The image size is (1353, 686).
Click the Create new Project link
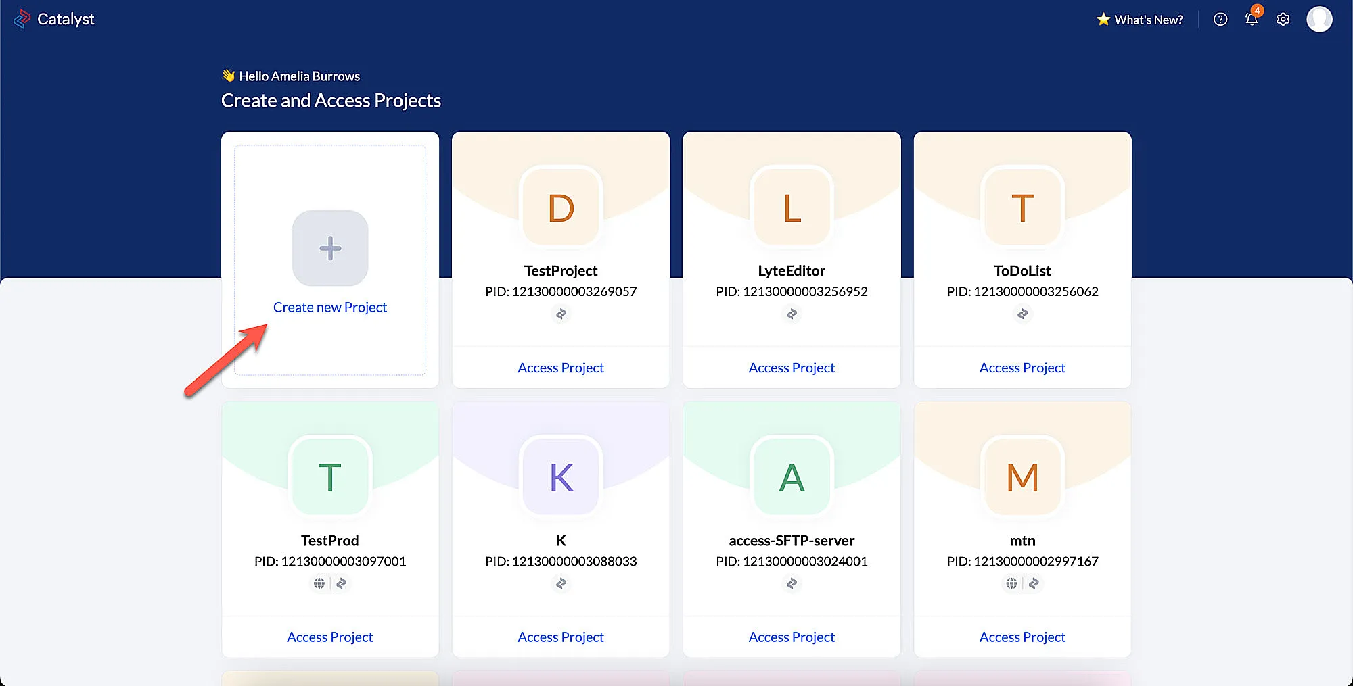click(x=330, y=308)
